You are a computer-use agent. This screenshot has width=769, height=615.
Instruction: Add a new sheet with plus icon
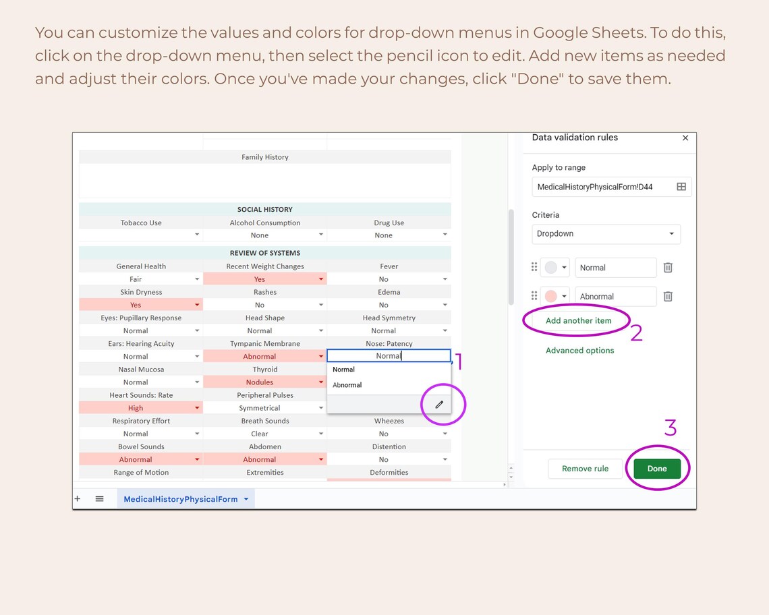click(78, 499)
